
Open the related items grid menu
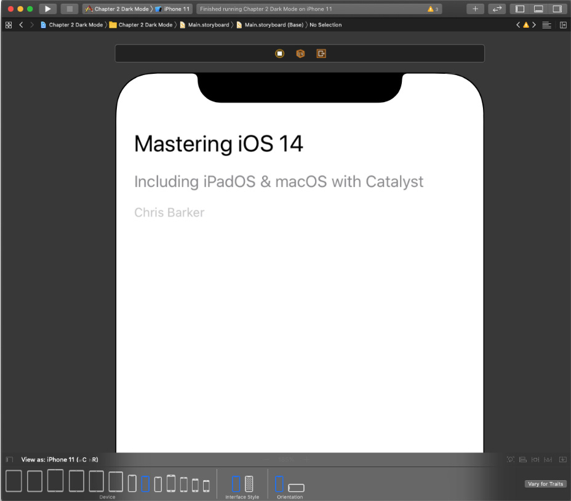(x=9, y=25)
